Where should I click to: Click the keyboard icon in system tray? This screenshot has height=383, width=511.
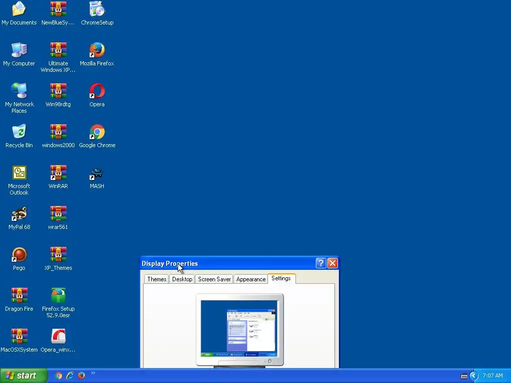click(464, 376)
